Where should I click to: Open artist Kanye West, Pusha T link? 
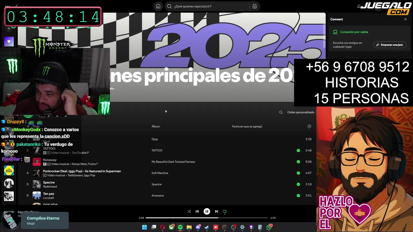(x=84, y=164)
